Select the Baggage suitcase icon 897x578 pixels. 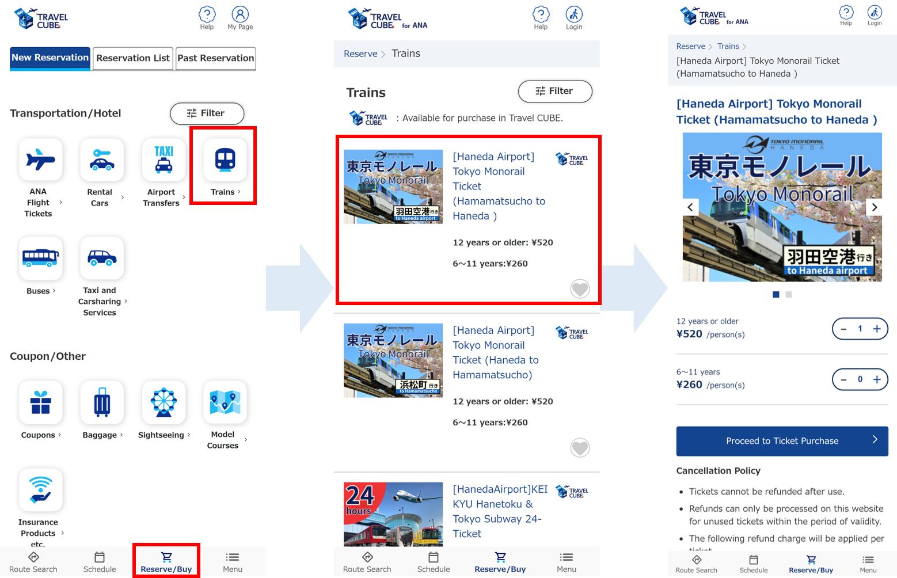click(102, 402)
